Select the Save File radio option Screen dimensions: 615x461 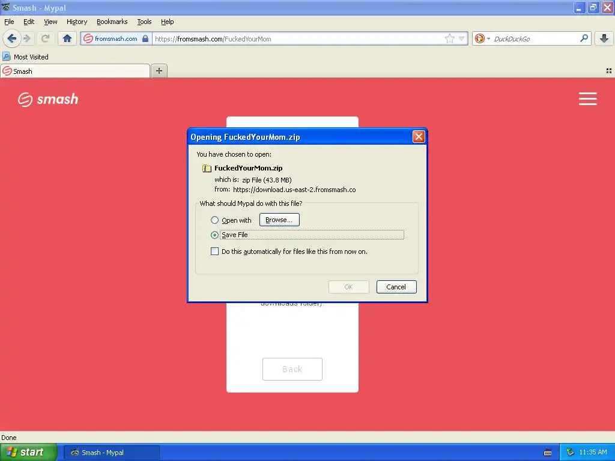(x=214, y=235)
